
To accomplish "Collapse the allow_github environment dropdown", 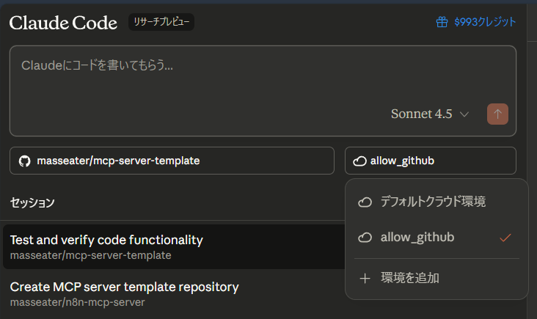I will (x=431, y=161).
